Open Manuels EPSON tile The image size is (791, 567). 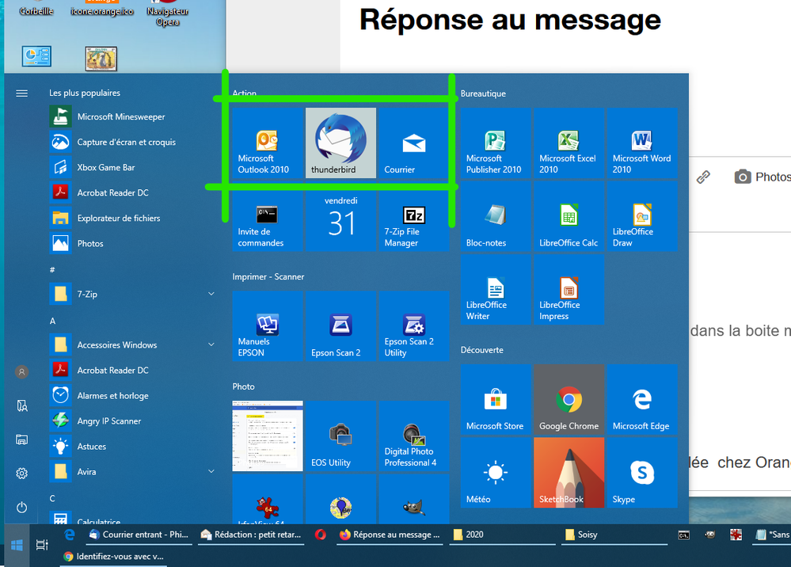point(268,326)
